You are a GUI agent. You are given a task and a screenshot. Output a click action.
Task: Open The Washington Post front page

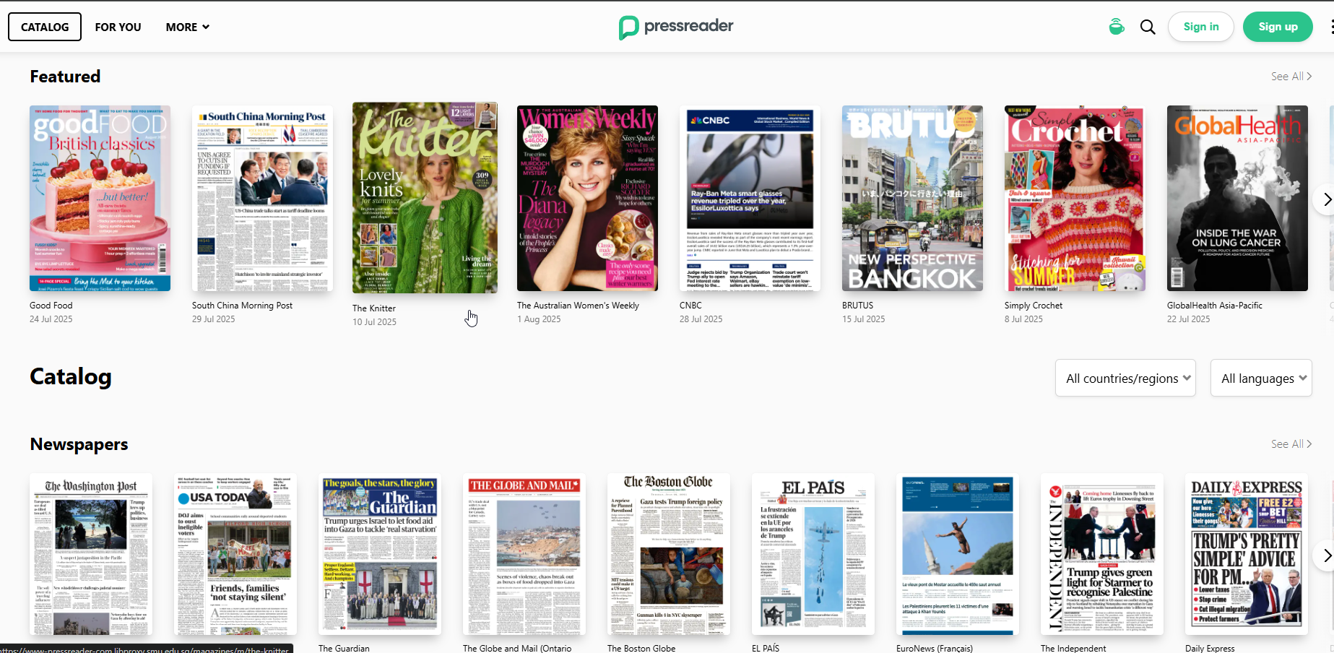click(x=91, y=554)
